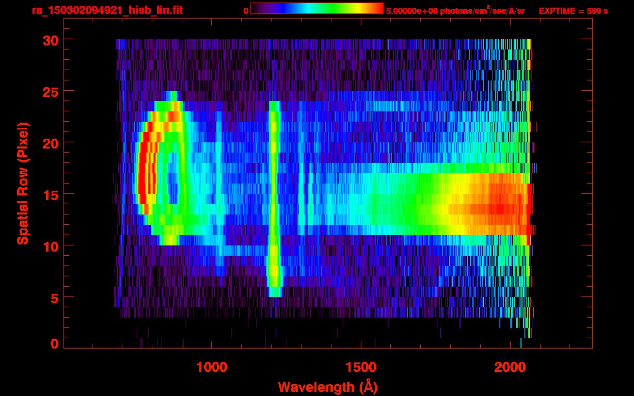634x396 pixels.
Task: Click the 1000 wavelength tick label
Action: pyautogui.click(x=212, y=367)
